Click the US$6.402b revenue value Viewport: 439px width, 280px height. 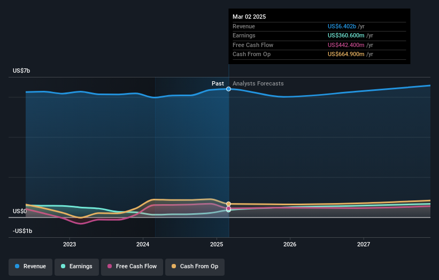coord(342,26)
